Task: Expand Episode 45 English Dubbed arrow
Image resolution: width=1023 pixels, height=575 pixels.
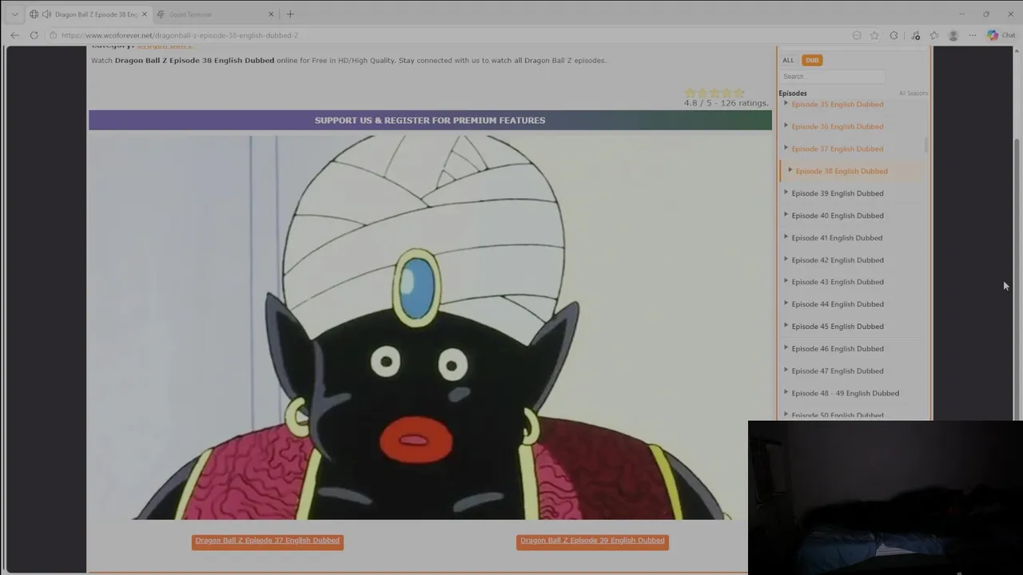Action: tap(786, 326)
